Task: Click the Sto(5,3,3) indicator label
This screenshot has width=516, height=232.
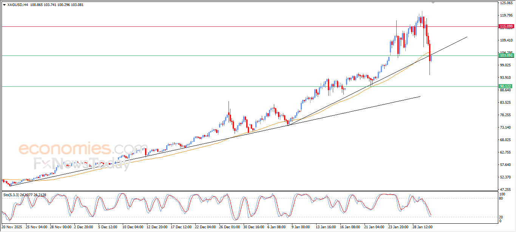Action: (12, 195)
